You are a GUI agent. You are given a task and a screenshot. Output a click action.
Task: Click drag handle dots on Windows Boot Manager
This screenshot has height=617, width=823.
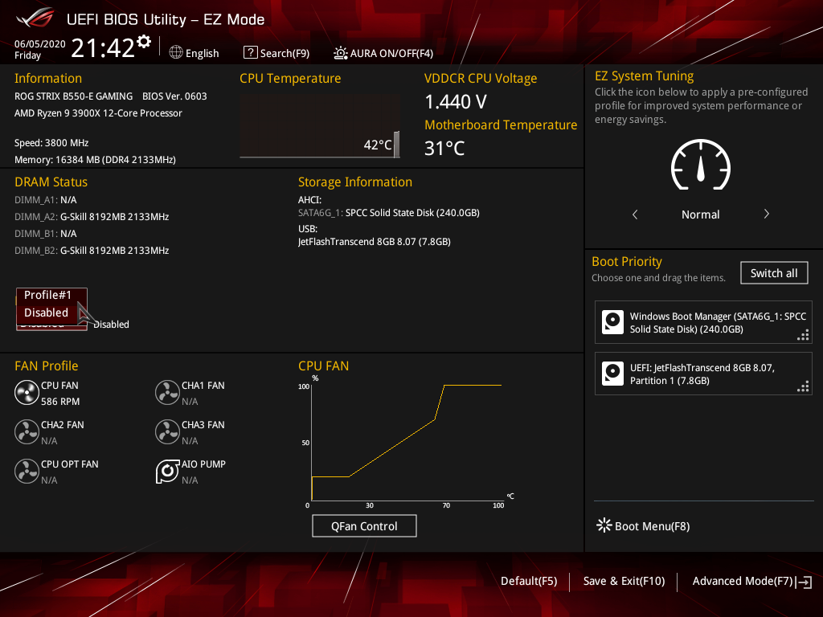coord(803,335)
